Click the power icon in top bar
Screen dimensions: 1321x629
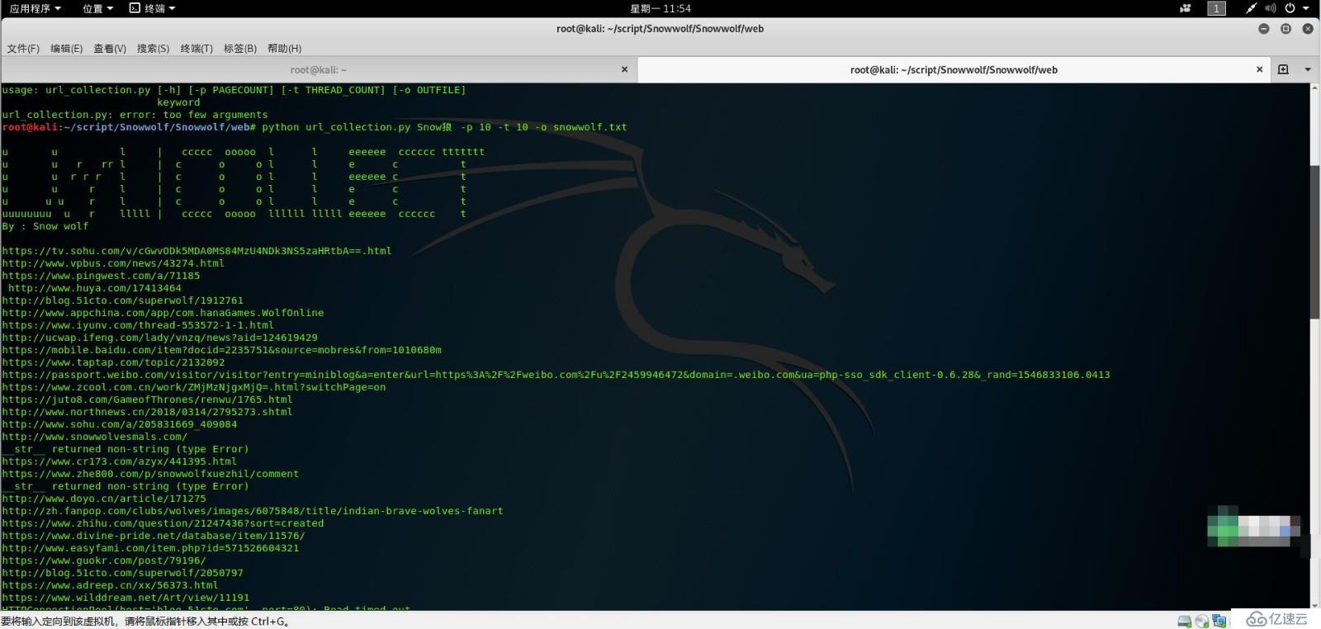[x=1290, y=8]
